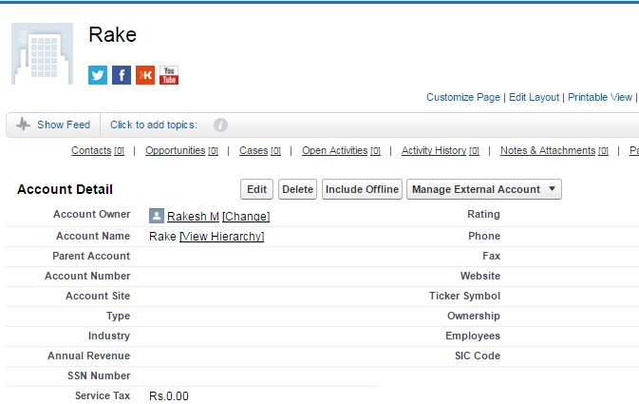
Task: Click the Include Offline button
Action: [363, 189]
